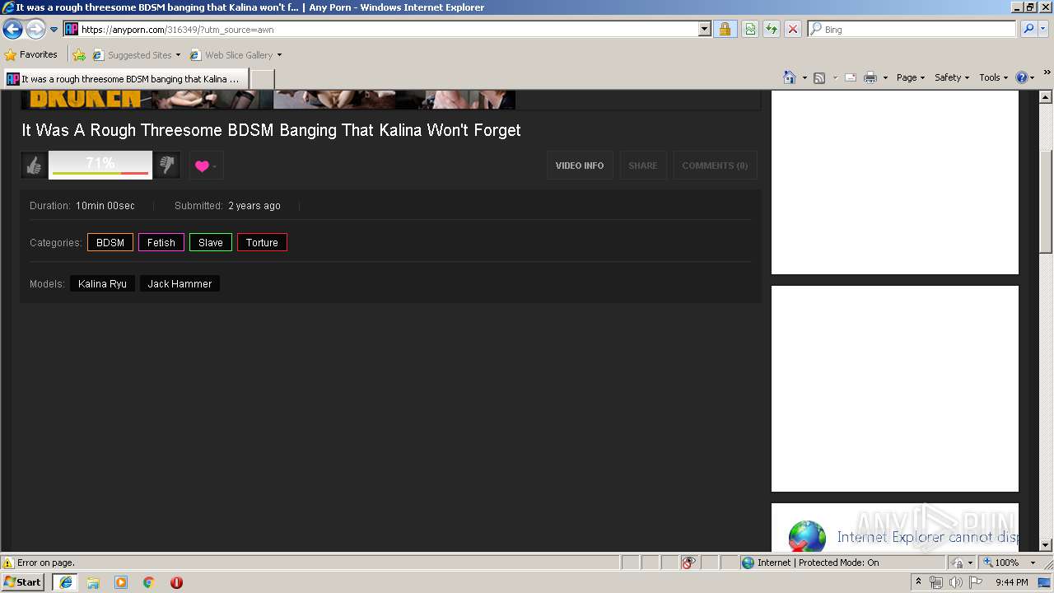Screen dimensions: 1054x593
Task: Click the network tray icon
Action: pyautogui.click(x=936, y=582)
